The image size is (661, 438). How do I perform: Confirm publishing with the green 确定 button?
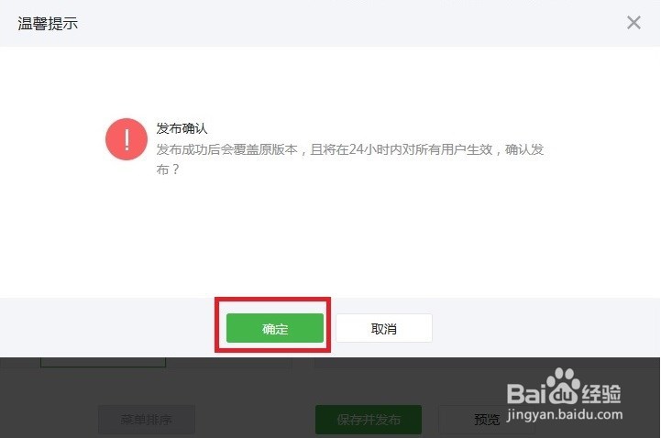point(275,328)
